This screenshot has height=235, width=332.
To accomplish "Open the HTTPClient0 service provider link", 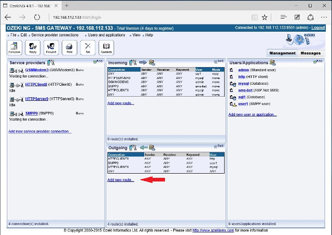I will [36, 84].
